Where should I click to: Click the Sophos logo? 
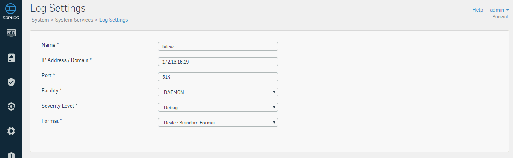pyautogui.click(x=11, y=11)
